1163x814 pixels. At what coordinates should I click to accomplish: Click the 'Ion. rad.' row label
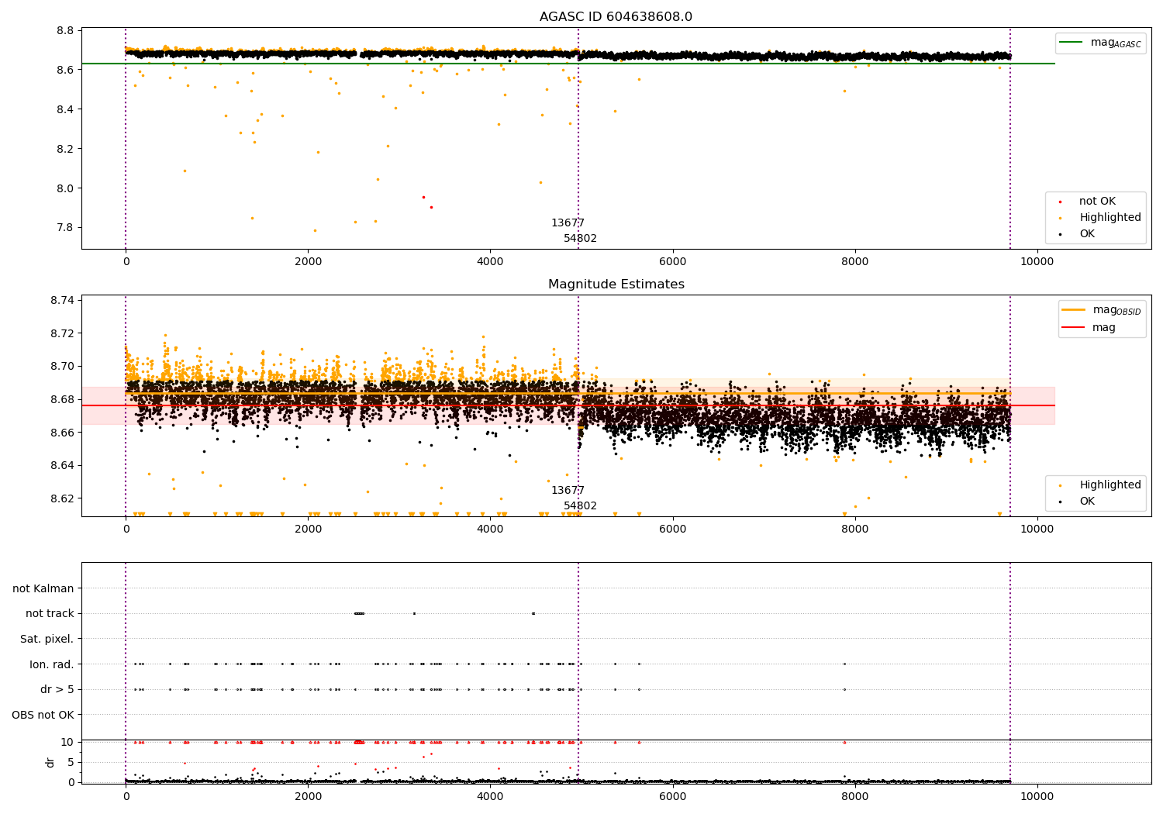point(52,664)
